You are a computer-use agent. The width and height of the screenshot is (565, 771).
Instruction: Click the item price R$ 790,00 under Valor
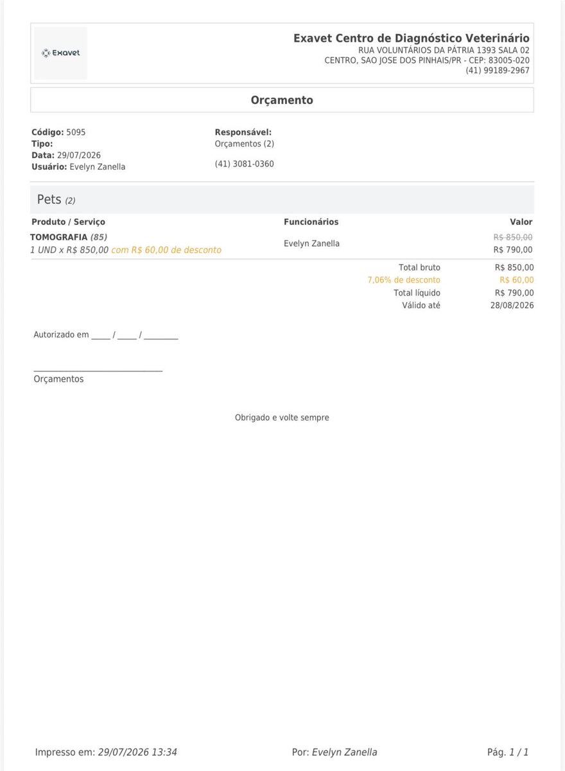513,250
